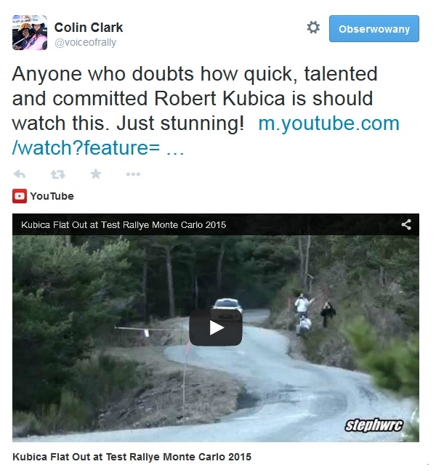Favorite the tweet with star icon
Viewport: 436px width, 472px height.
click(x=96, y=174)
